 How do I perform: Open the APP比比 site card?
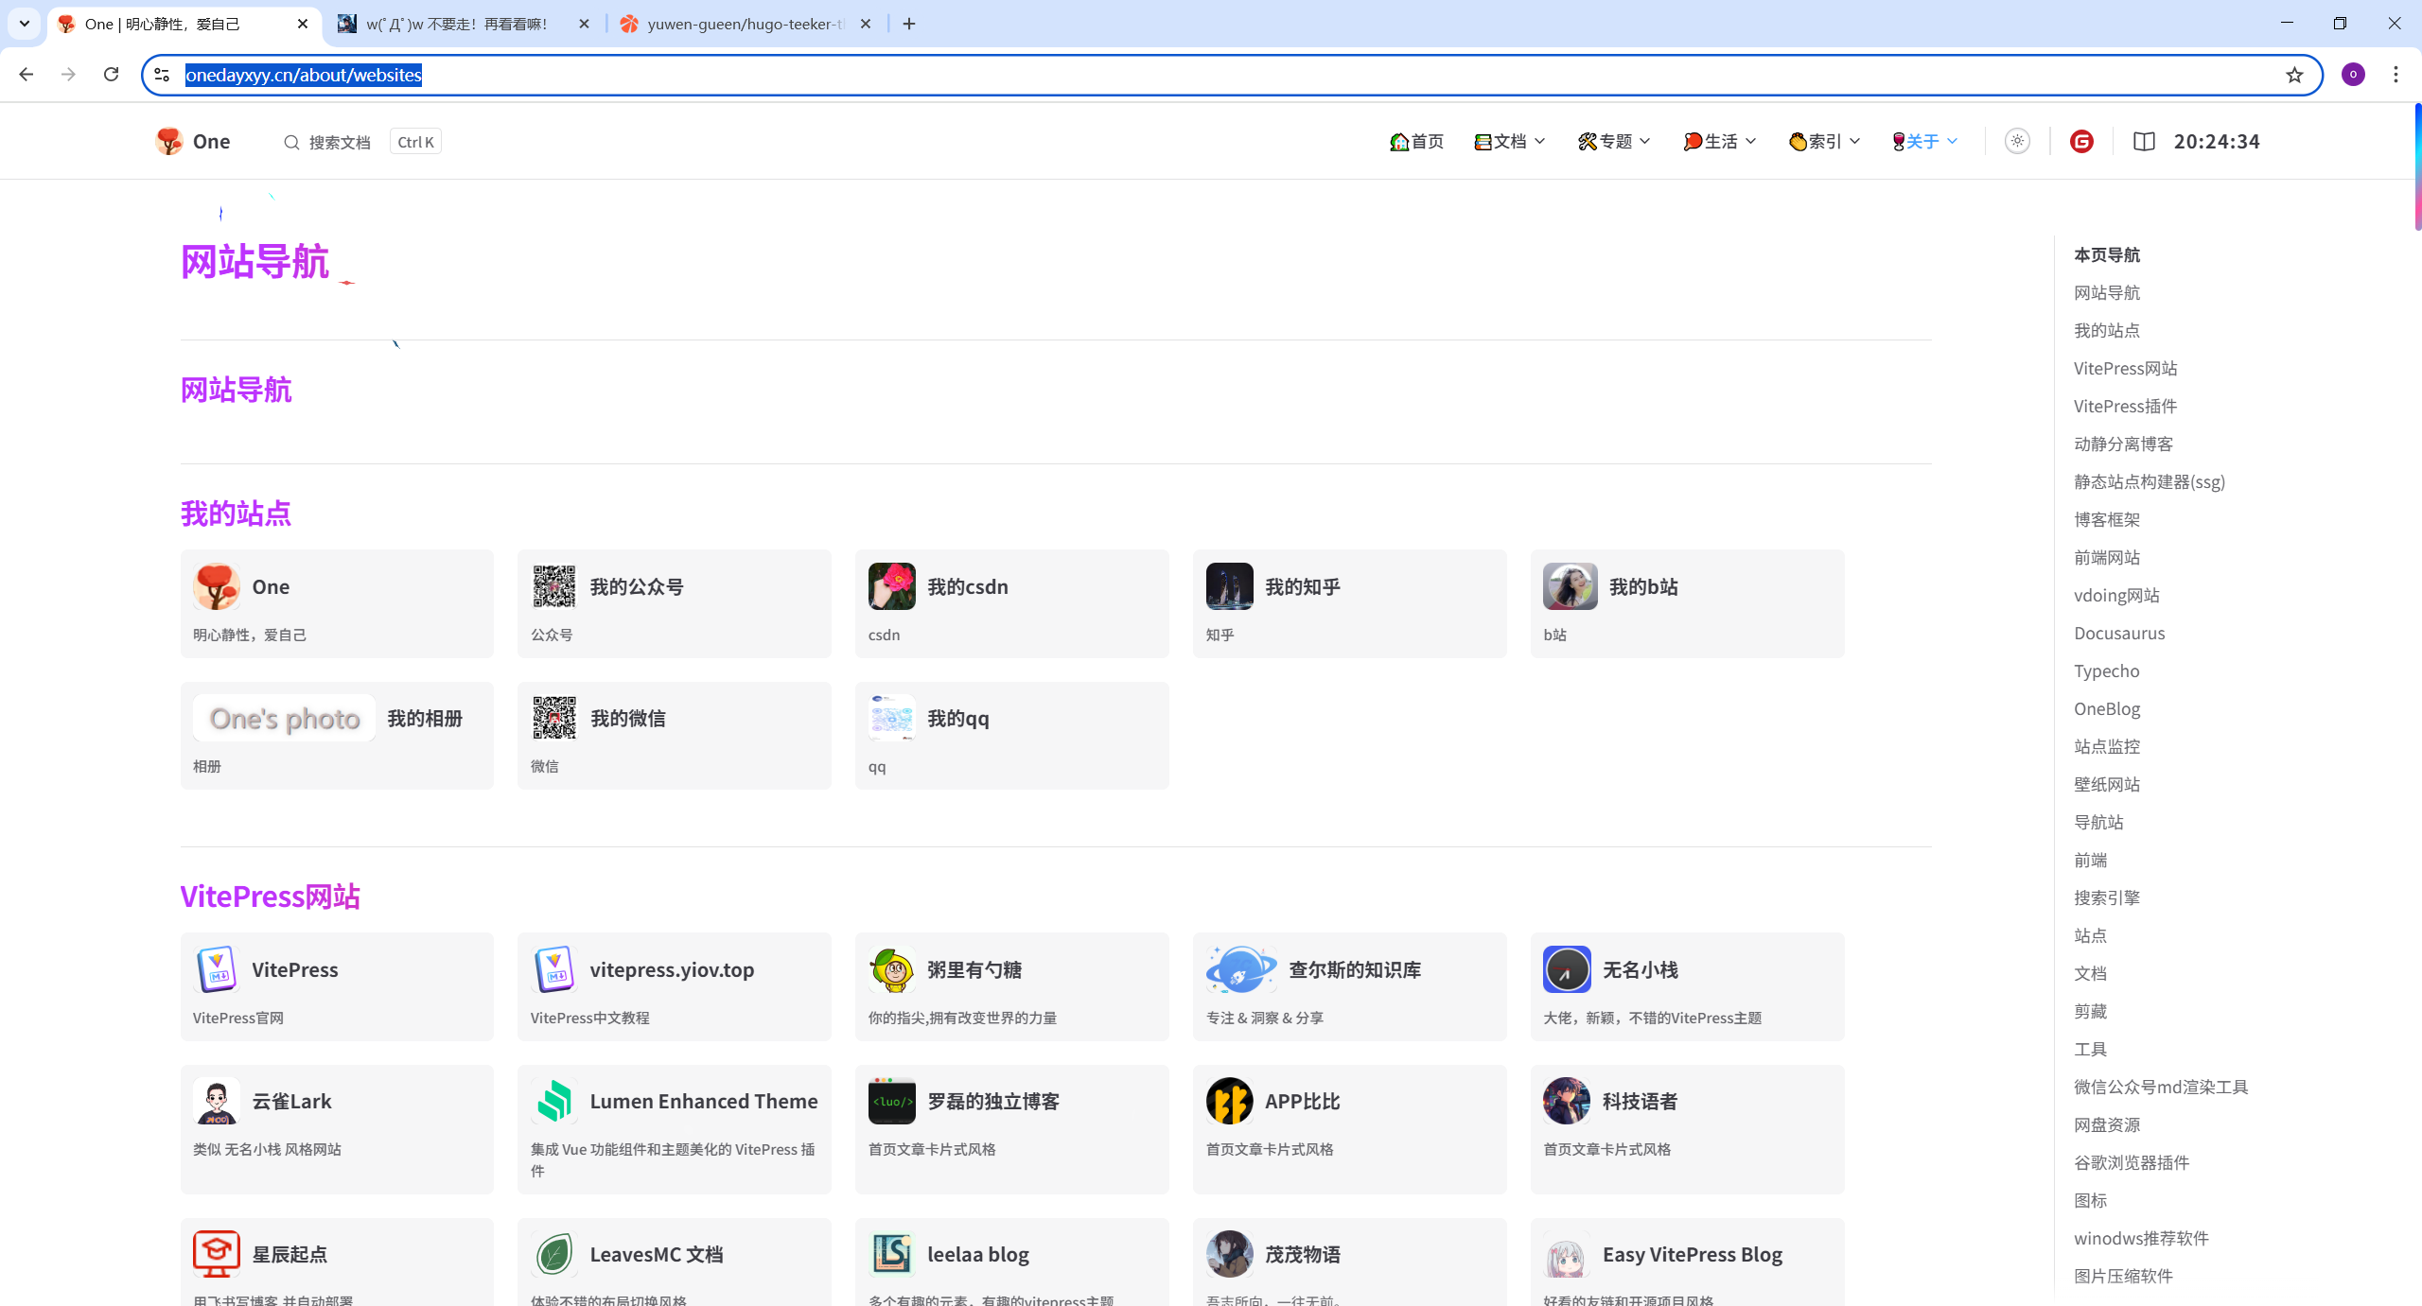[1349, 1128]
